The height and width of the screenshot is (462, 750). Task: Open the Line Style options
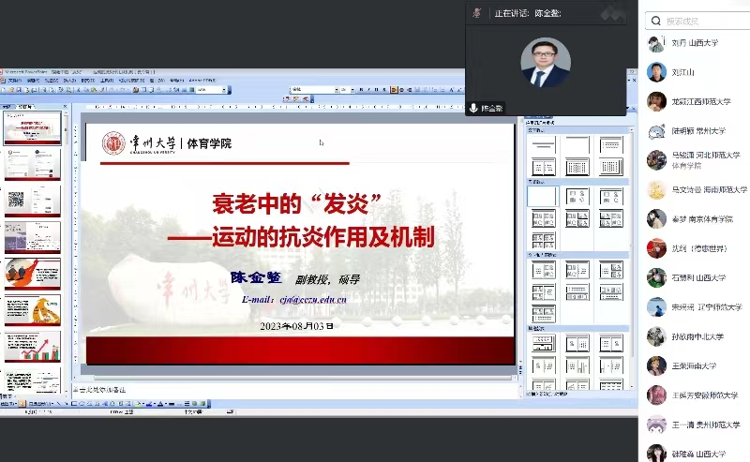[x=172, y=404]
